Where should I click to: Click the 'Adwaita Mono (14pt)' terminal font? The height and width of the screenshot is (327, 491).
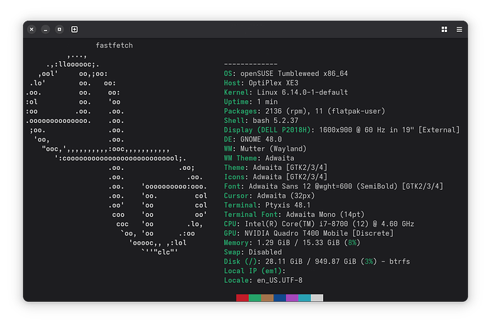(x=325, y=215)
